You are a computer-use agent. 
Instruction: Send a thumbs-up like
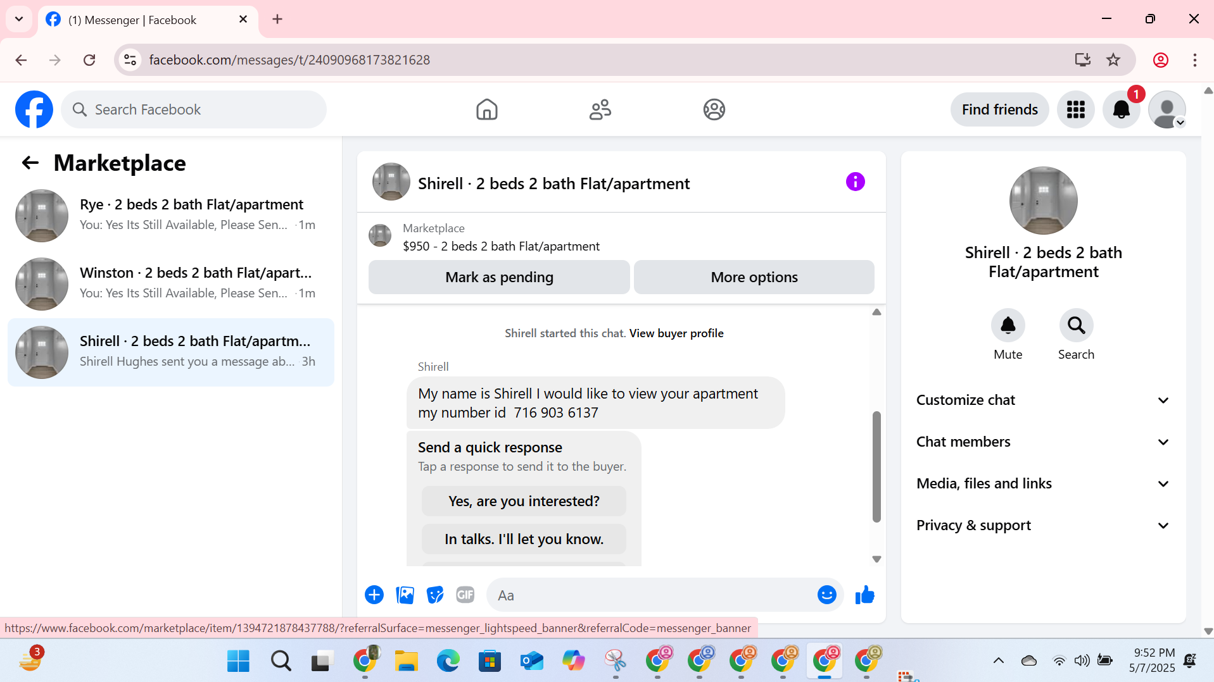click(x=864, y=595)
